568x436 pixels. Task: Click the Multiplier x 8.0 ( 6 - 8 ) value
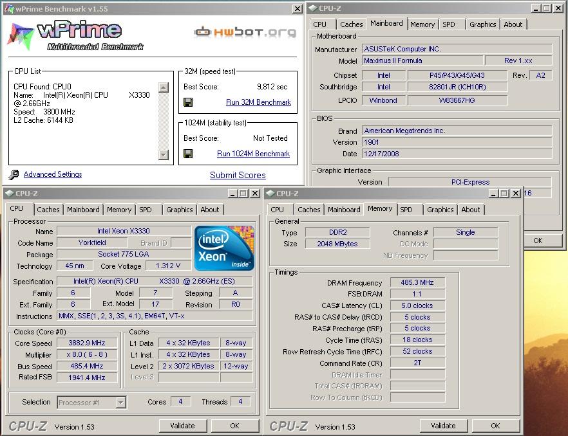coord(87,354)
